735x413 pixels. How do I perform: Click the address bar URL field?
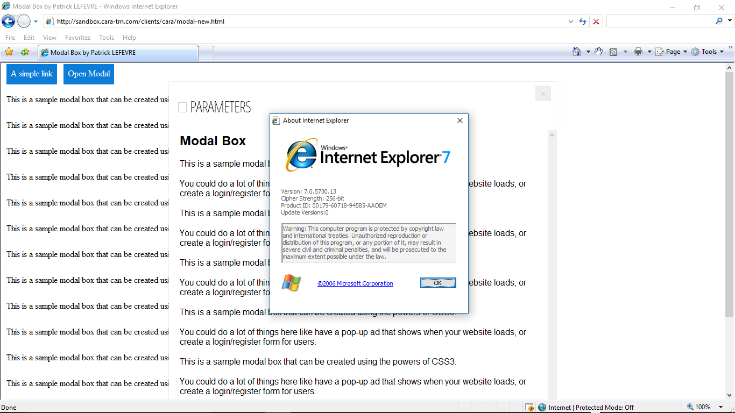(304, 22)
